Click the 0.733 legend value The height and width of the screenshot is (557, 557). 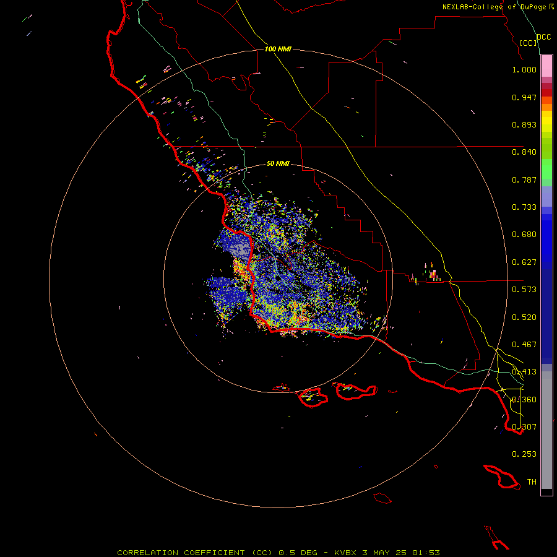point(524,207)
